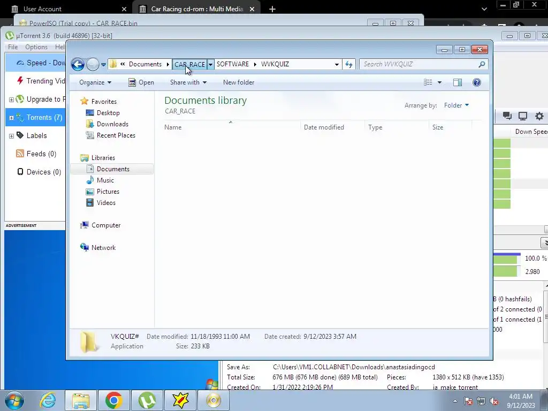Viewport: 548px width, 411px height.
Task: Open the Windows Start menu
Action: (x=14, y=400)
